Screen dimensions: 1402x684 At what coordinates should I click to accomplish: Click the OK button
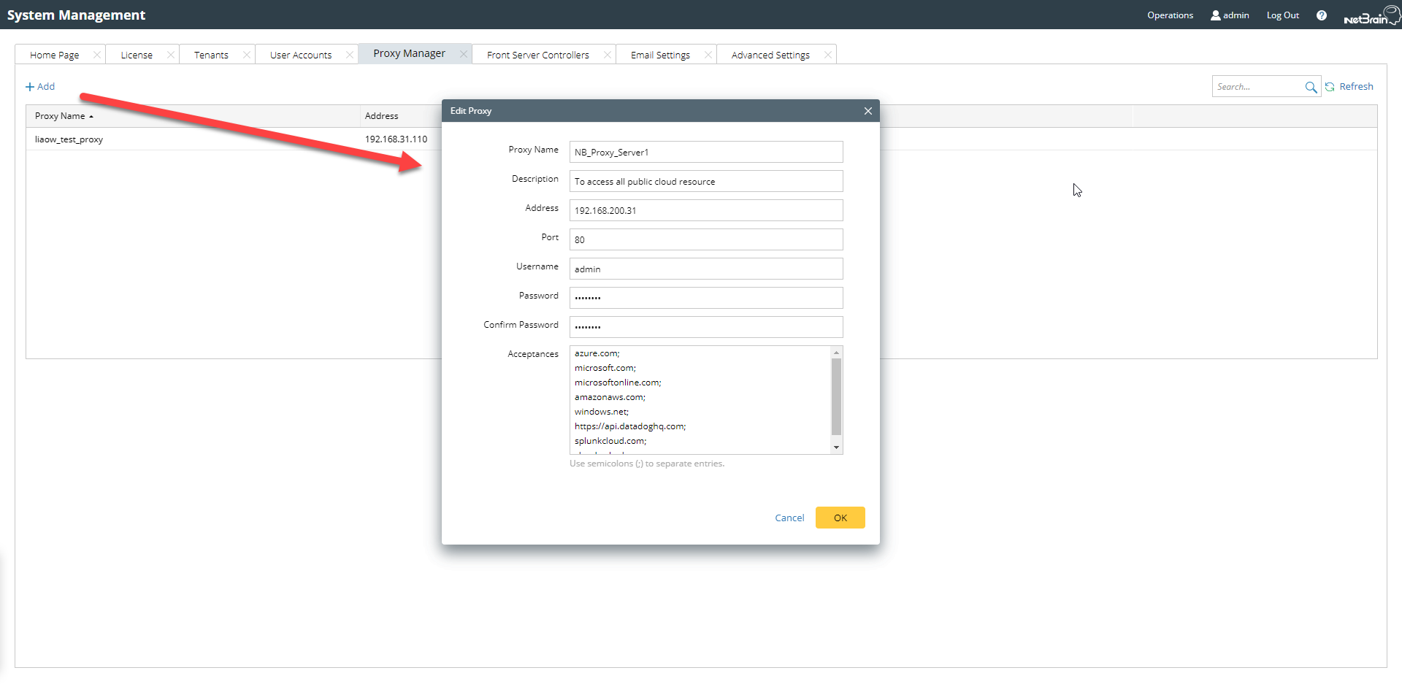point(840,518)
